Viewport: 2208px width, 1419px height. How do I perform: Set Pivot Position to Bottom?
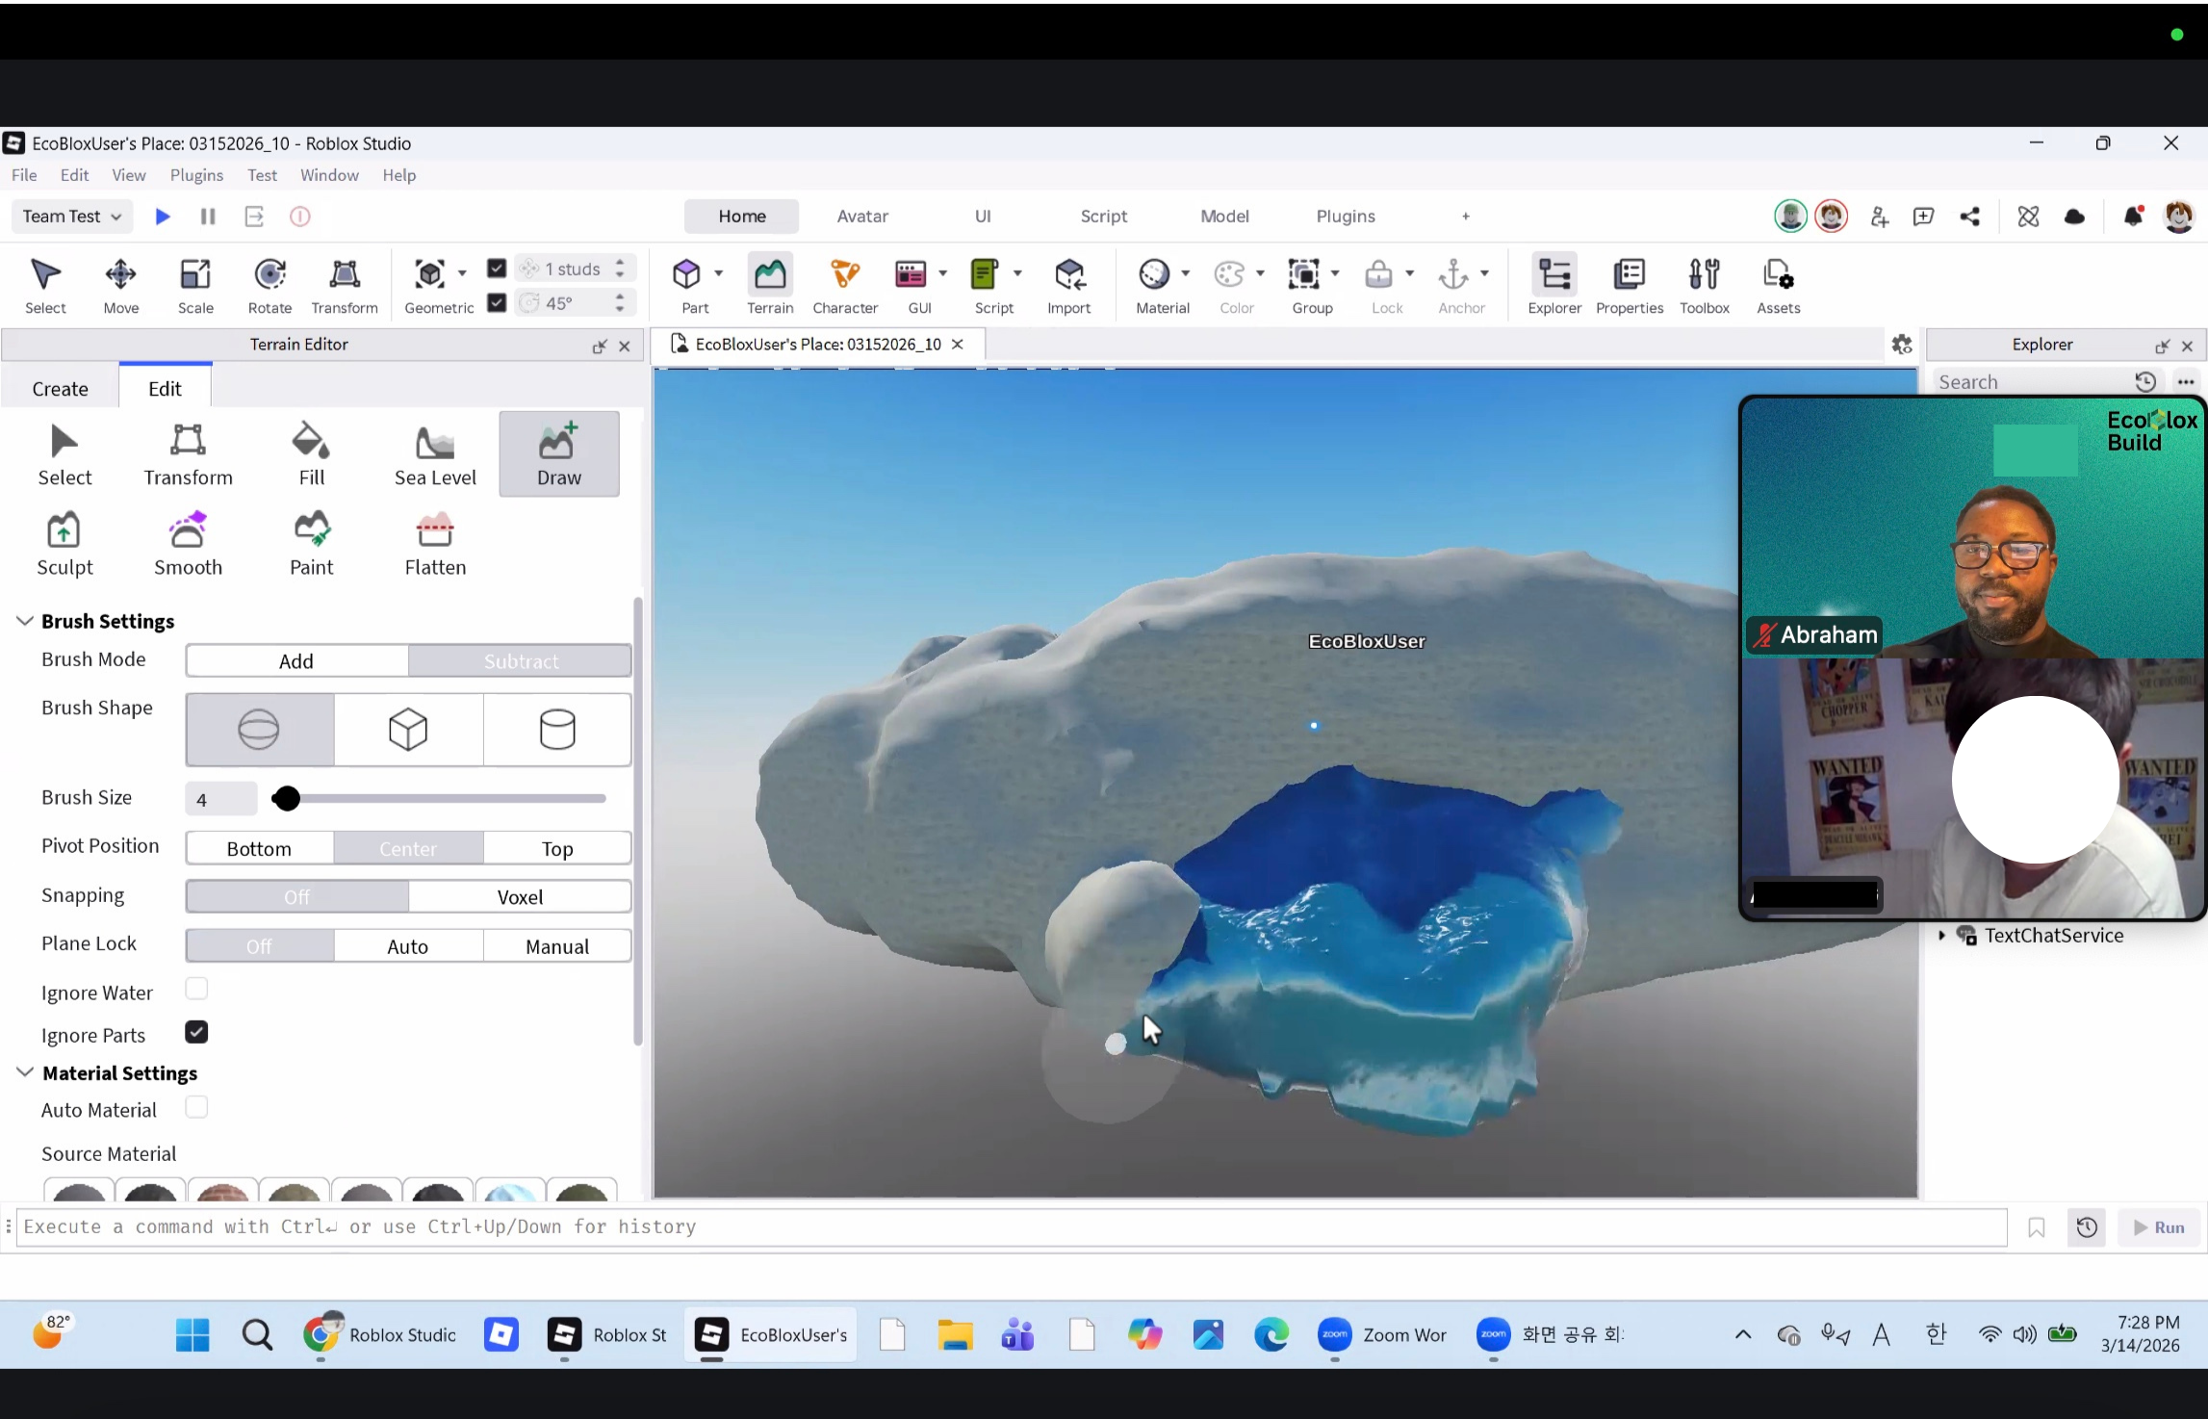click(259, 849)
